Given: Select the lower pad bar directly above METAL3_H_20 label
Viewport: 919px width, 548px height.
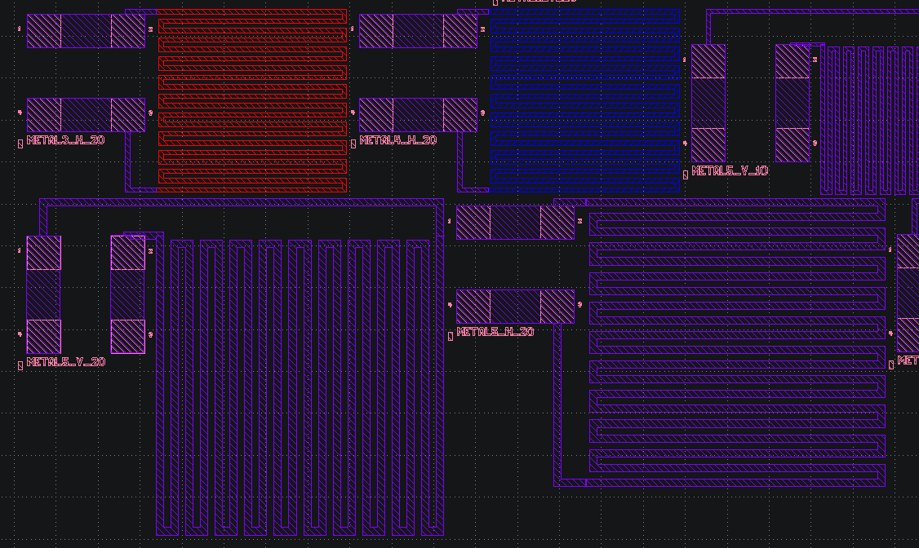Looking at the screenshot, I should (86, 115).
